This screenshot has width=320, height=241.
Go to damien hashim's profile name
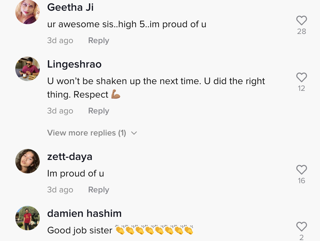pyautogui.click(x=84, y=213)
